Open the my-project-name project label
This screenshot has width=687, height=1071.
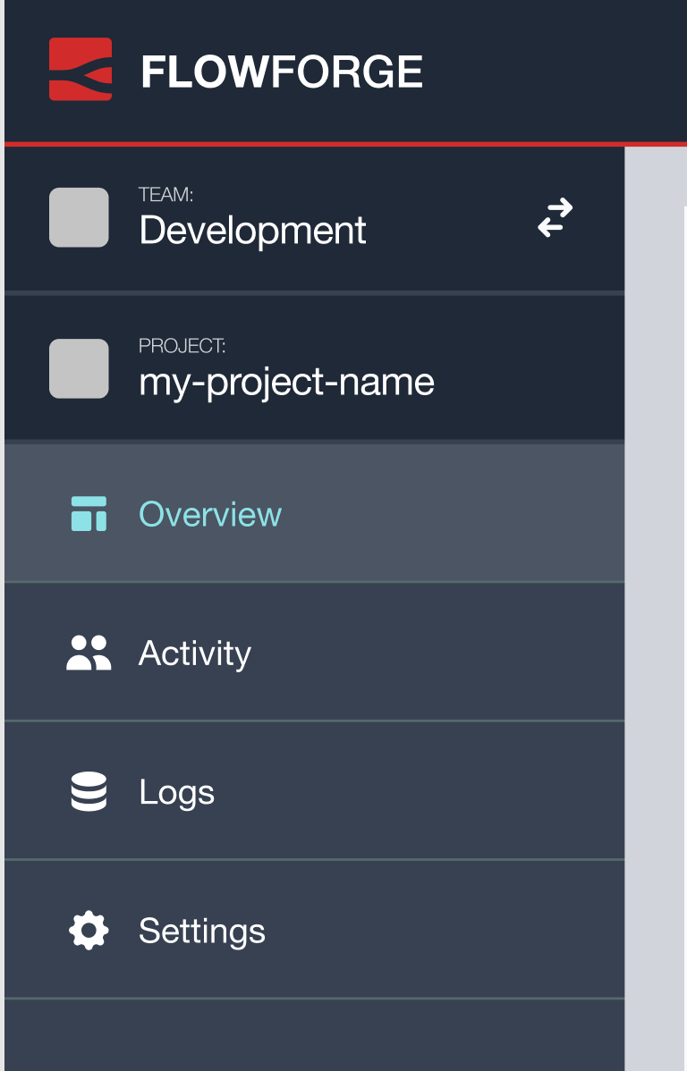(x=286, y=383)
